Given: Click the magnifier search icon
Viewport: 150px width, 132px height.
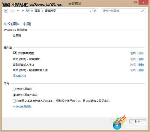Looking at the screenshot, I should [142, 11].
